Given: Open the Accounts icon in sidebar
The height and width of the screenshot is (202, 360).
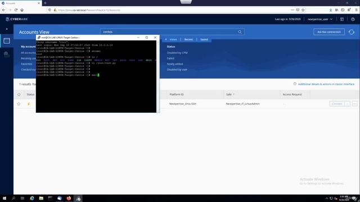Looking at the screenshot, I should coord(7,41).
